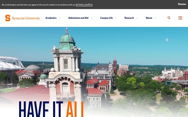This screenshot has width=188, height=117.
Task: Click the orange Syracuse S logo
Action: pyautogui.click(x=8, y=18)
